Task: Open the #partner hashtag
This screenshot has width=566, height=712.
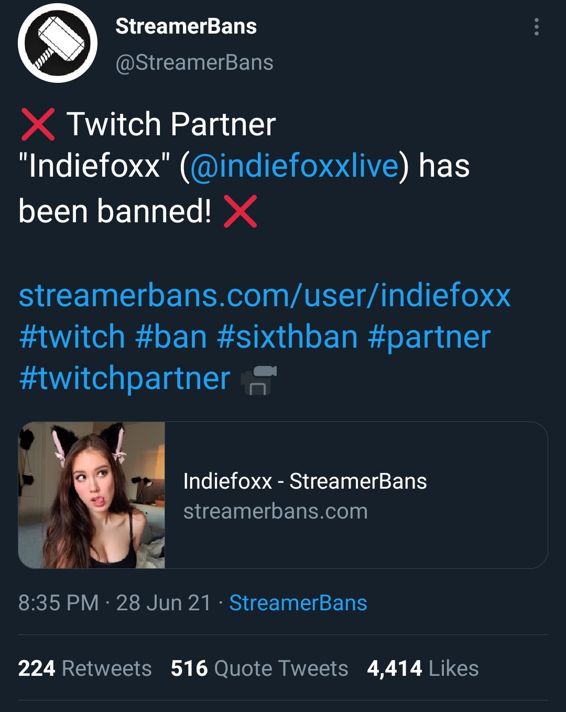Action: pyautogui.click(x=429, y=337)
